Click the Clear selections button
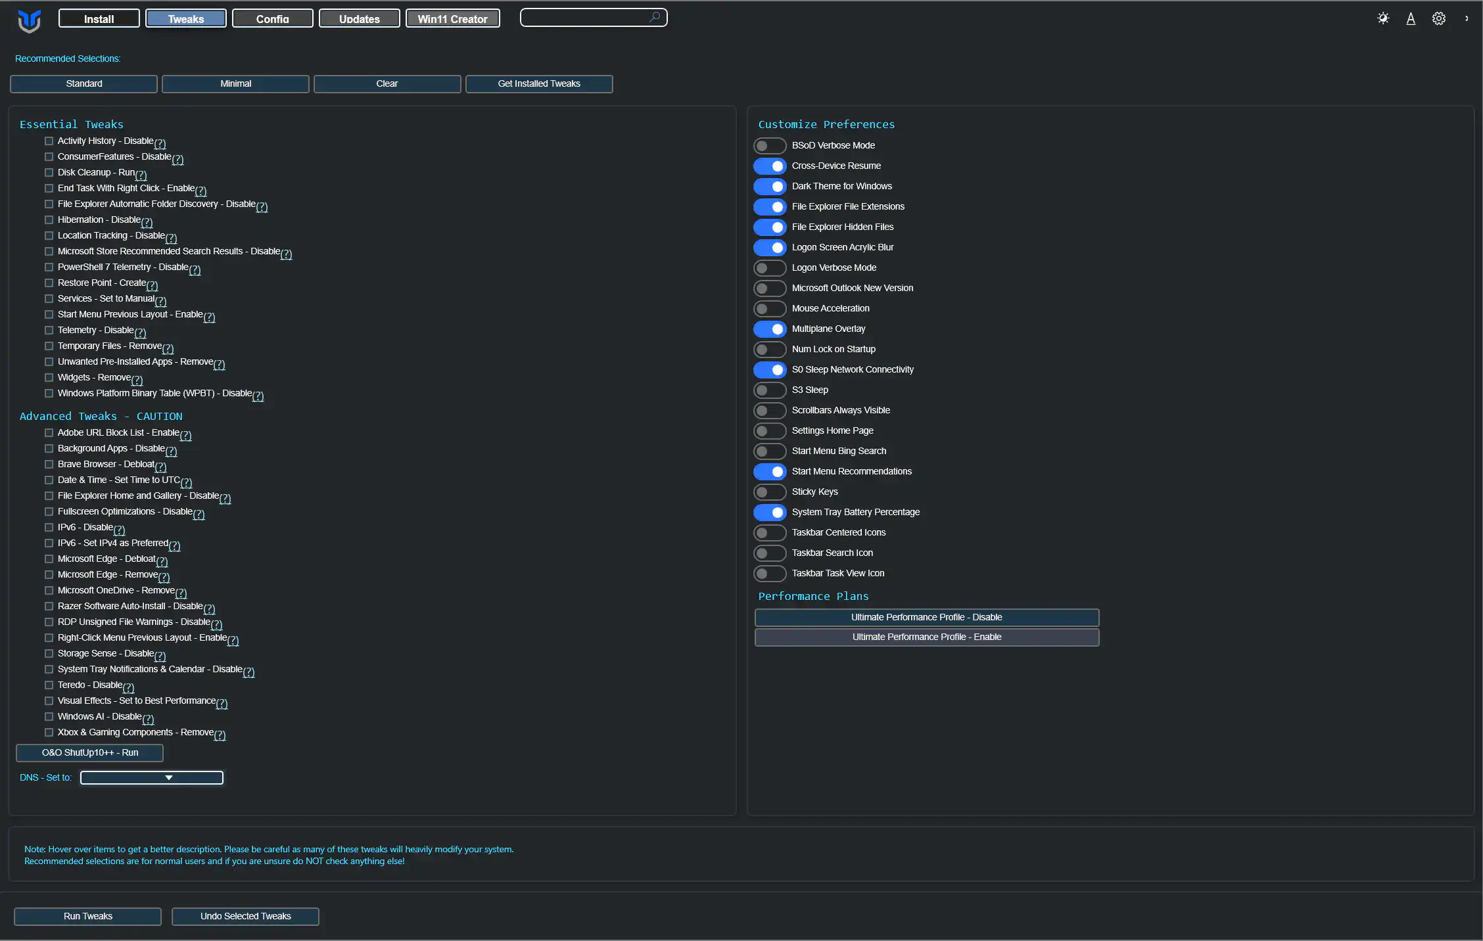This screenshot has width=1483, height=941. pyautogui.click(x=387, y=83)
